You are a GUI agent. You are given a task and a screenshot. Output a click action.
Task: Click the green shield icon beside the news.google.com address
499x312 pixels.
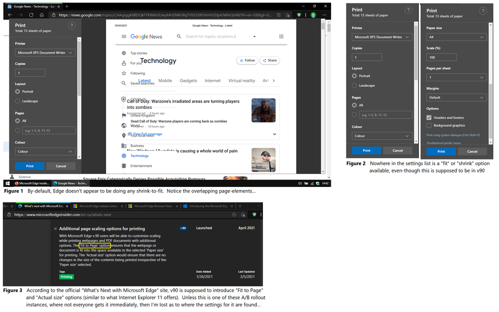point(299,15)
